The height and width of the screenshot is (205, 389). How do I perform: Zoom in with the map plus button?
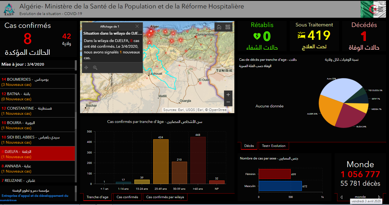pyautogui.click(x=228, y=95)
